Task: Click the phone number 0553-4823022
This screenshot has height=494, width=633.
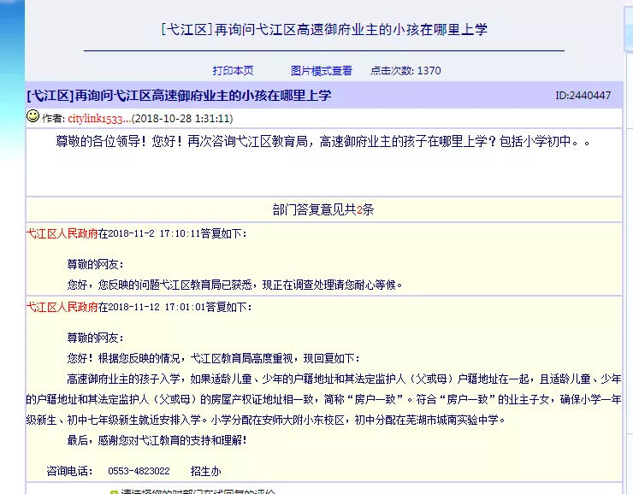Action: tap(139, 471)
